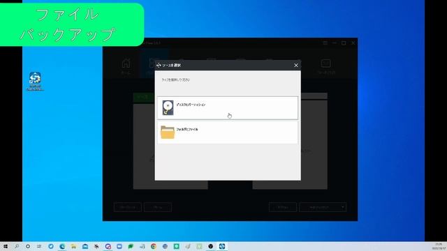Image resolution: width=447 pixels, height=251 pixels.
Task: Expand the dropdown arrow on the bottom-right button
Action: pos(342,207)
